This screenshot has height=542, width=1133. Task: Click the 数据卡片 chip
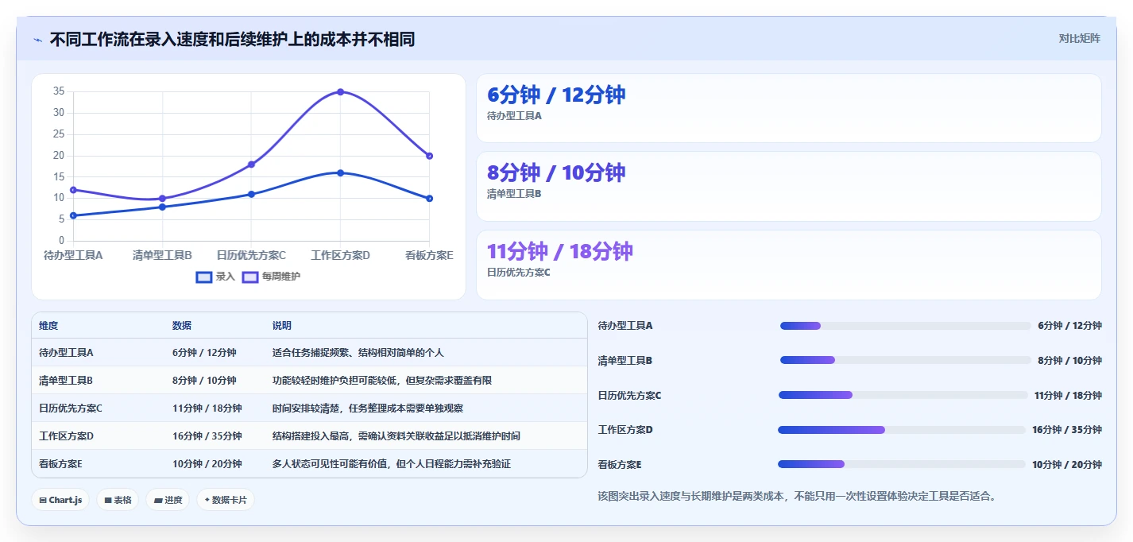[x=226, y=500]
